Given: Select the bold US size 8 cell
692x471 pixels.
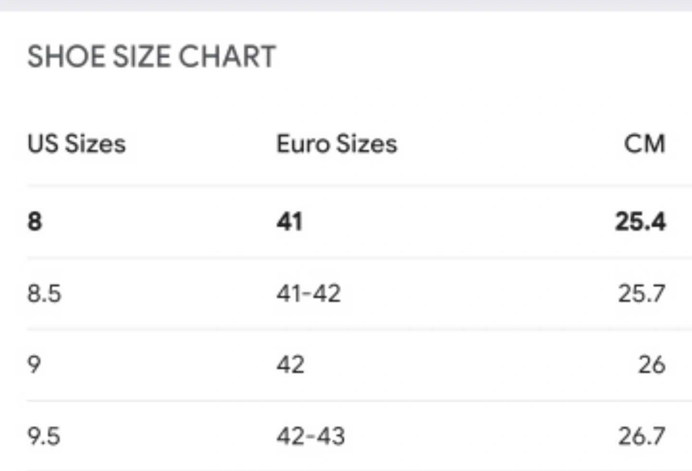Looking at the screenshot, I should [35, 222].
